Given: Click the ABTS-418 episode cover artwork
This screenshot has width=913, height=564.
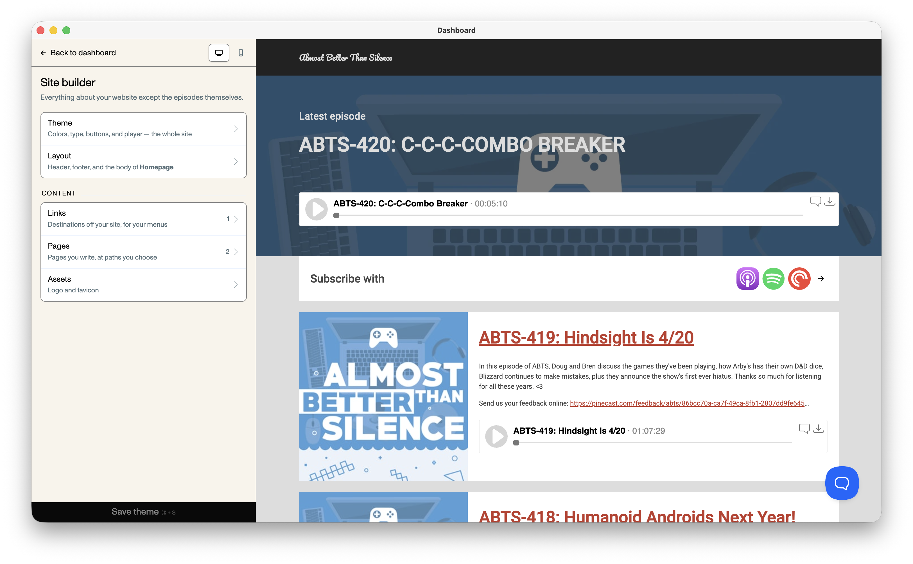Looking at the screenshot, I should [383, 507].
